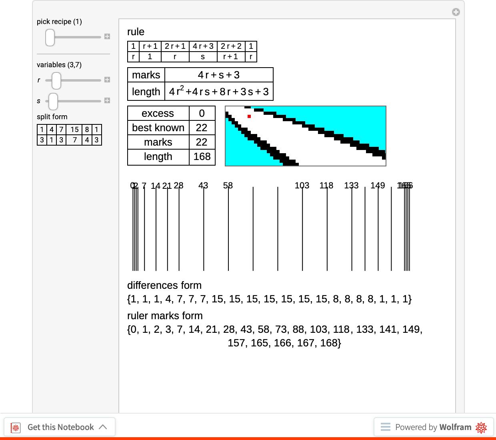Click Get this Notebook button
The width and height of the screenshot is (496, 440).
point(60,427)
